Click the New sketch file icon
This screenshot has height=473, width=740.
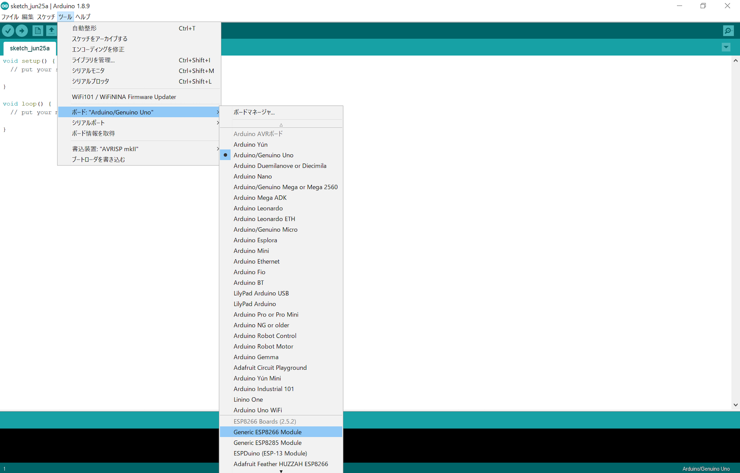(37, 31)
